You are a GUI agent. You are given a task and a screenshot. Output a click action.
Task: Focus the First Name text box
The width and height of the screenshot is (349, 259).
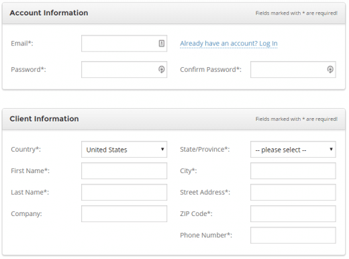(124, 171)
